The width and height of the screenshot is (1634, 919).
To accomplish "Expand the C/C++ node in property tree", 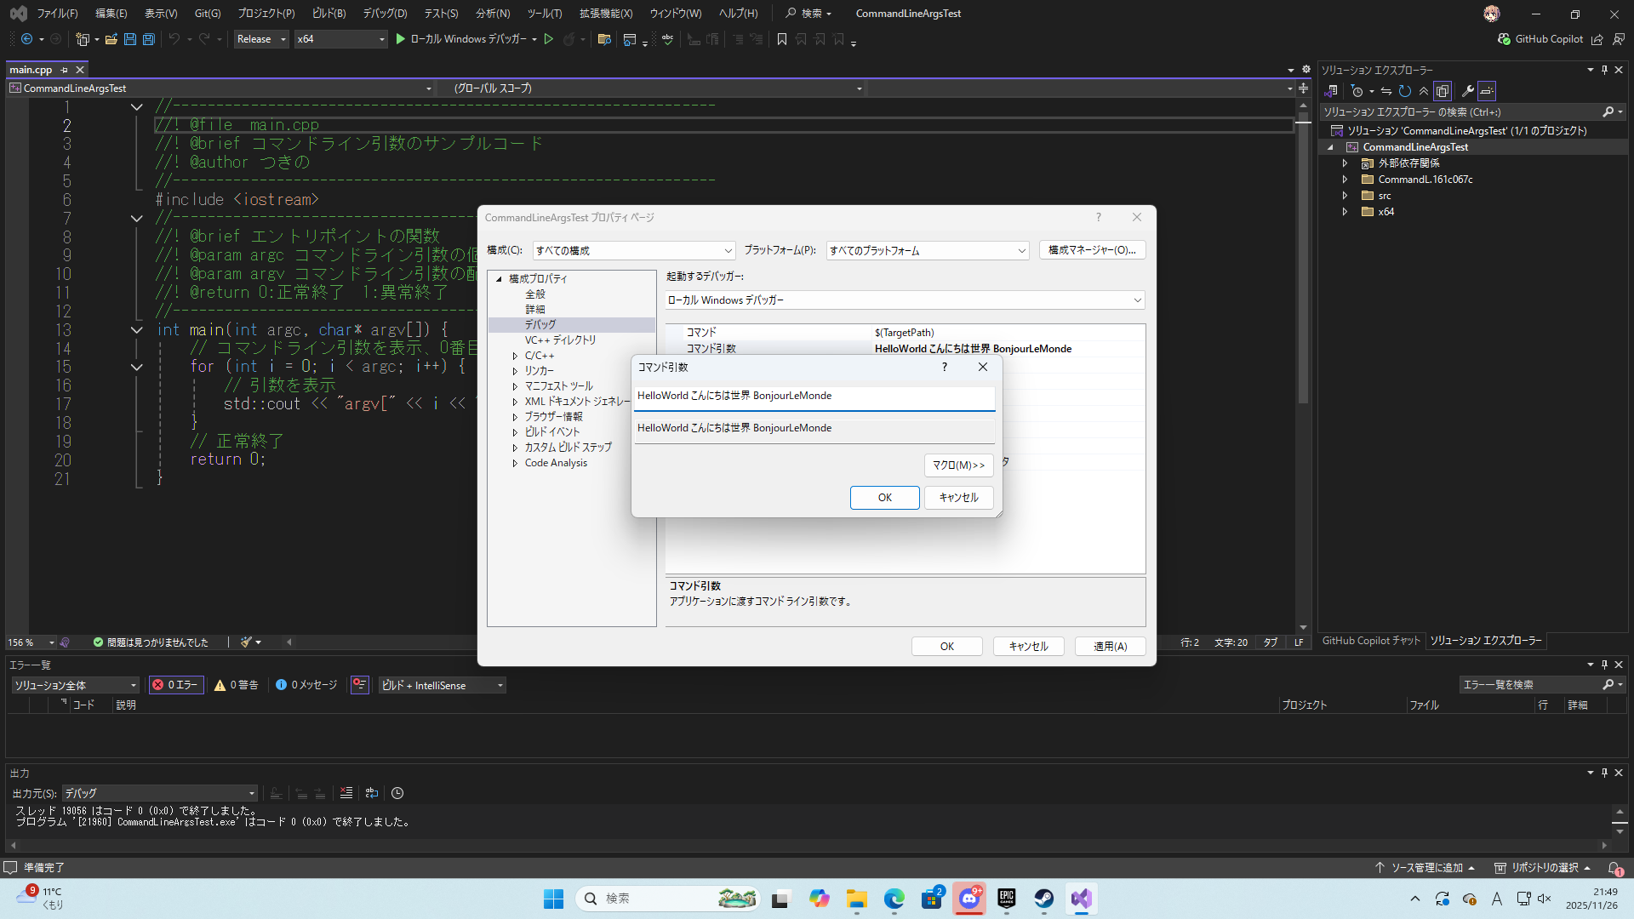I will click(515, 356).
